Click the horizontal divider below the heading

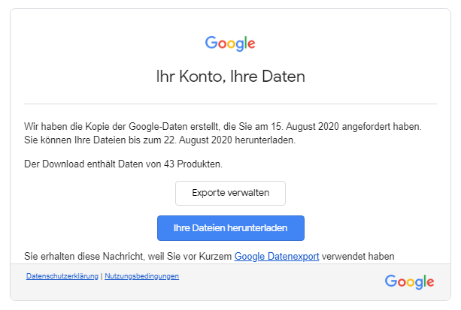[x=230, y=103]
